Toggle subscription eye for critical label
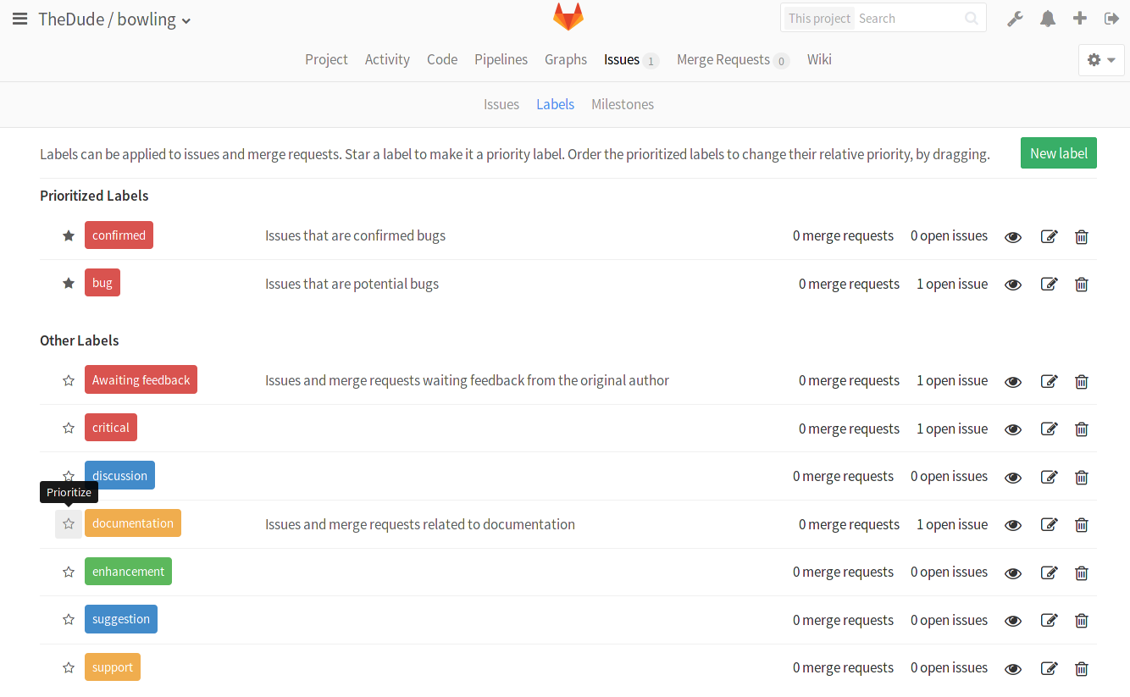 pyautogui.click(x=1013, y=429)
